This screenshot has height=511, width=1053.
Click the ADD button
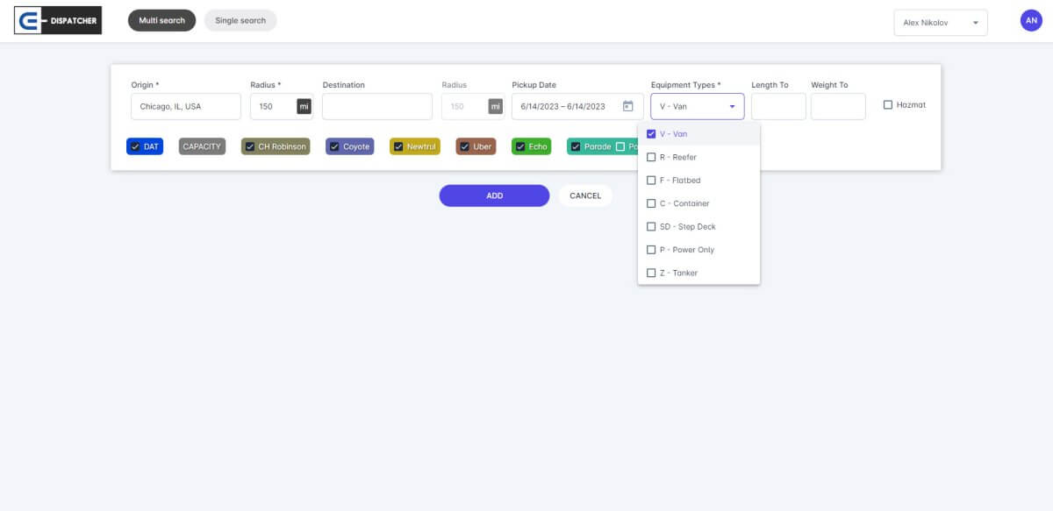(x=494, y=195)
